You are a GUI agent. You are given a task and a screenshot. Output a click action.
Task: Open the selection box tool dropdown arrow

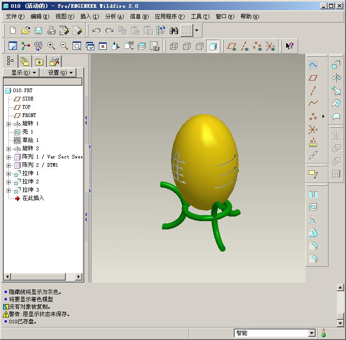tap(196, 30)
